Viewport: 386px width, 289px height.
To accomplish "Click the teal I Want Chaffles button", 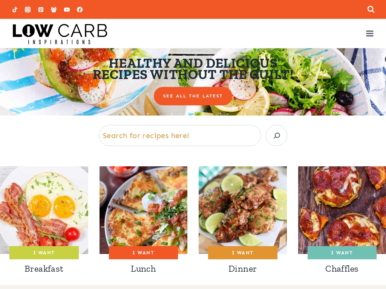I will [342, 252].
